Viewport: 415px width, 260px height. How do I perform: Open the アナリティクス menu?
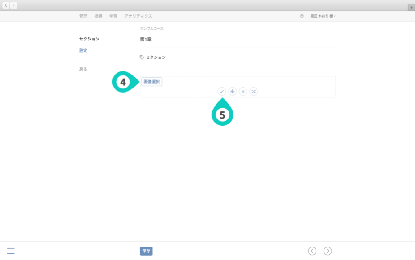click(138, 16)
